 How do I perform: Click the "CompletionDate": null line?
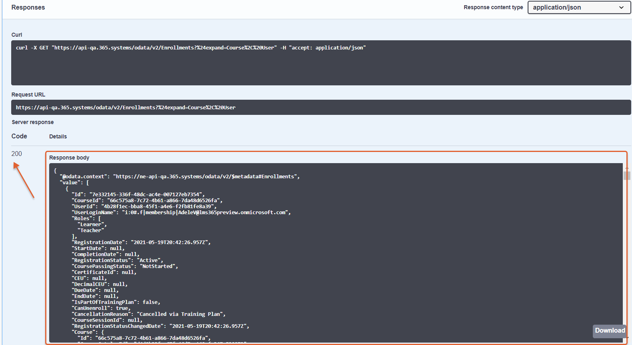pos(106,254)
